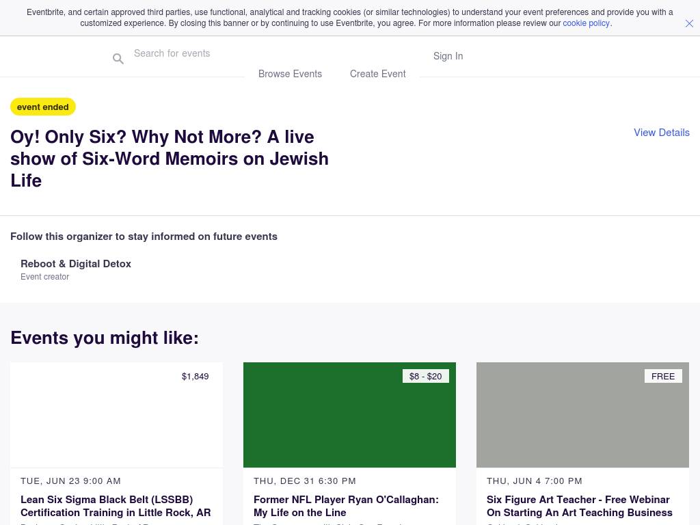Click the search magnifier icon
The height and width of the screenshot is (525, 700).
coord(118,59)
